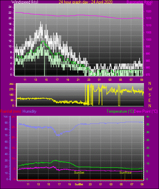Select the Humidity legend label
The width and height of the screenshot is (159, 189).
click(29, 111)
